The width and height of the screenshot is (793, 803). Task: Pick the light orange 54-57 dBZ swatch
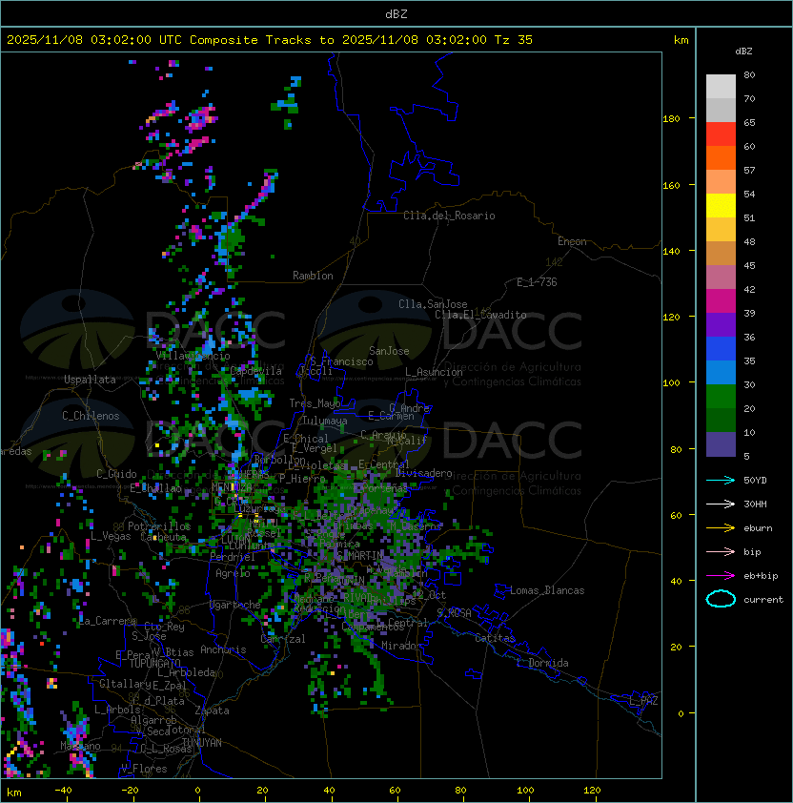coord(721,182)
